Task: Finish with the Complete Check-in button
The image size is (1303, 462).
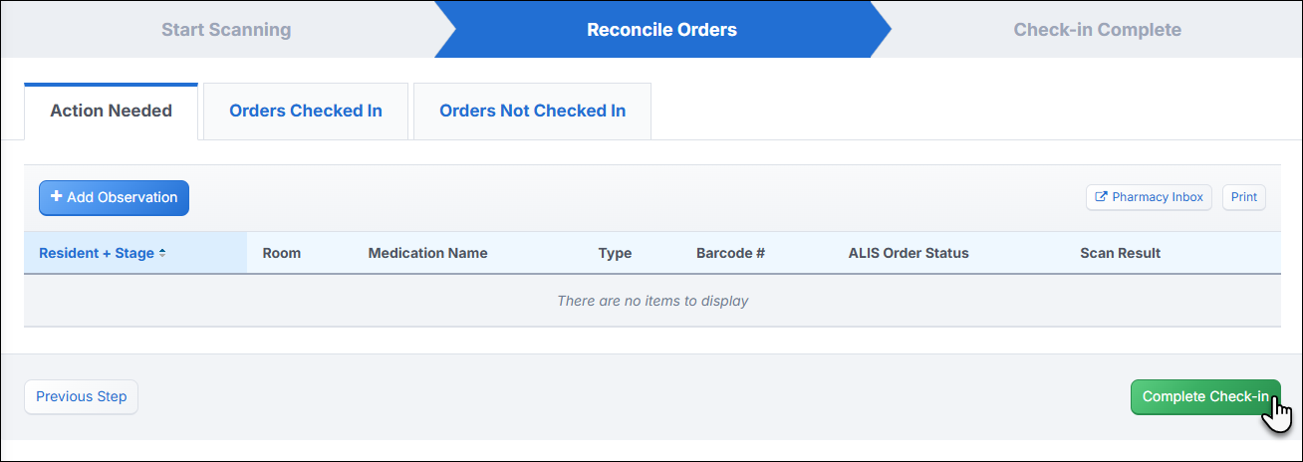Action: pos(1205,396)
